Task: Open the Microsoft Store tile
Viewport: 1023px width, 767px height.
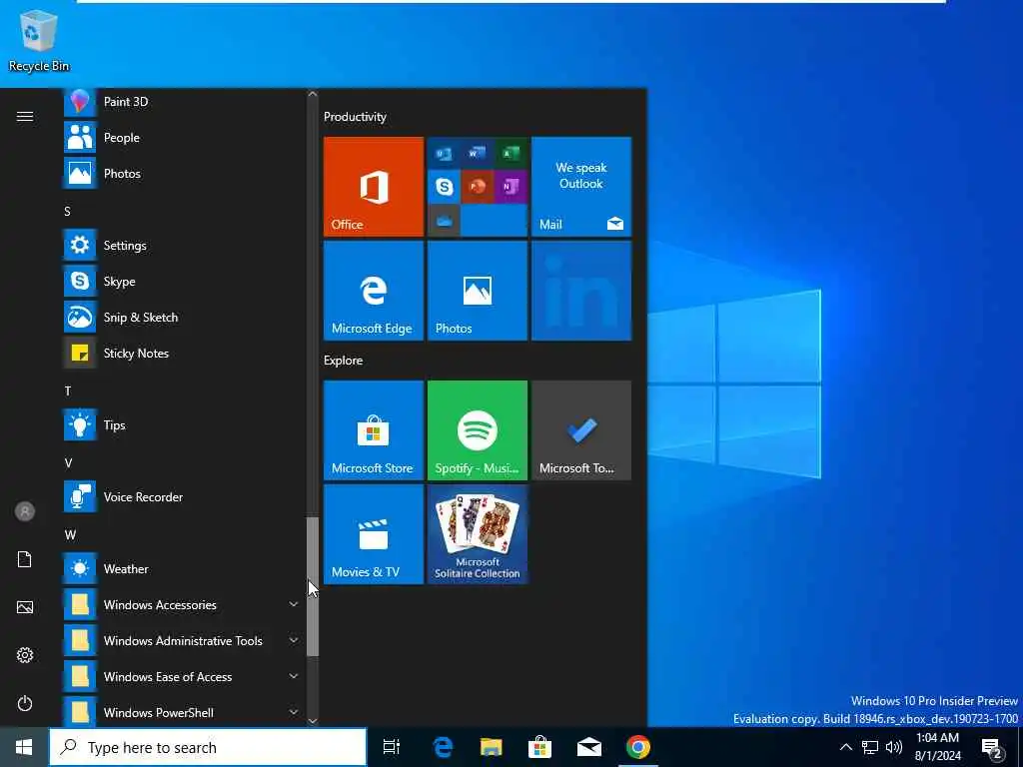Action: [374, 430]
